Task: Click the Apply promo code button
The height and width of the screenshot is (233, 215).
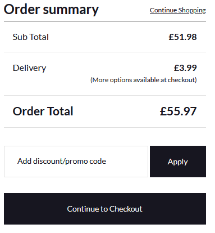Action: coord(178,162)
